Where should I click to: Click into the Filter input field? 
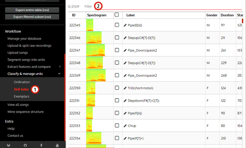168,7
